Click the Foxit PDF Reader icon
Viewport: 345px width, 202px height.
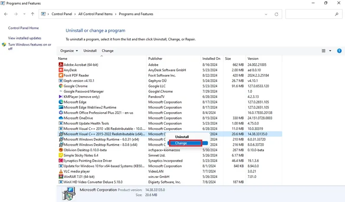click(61, 75)
